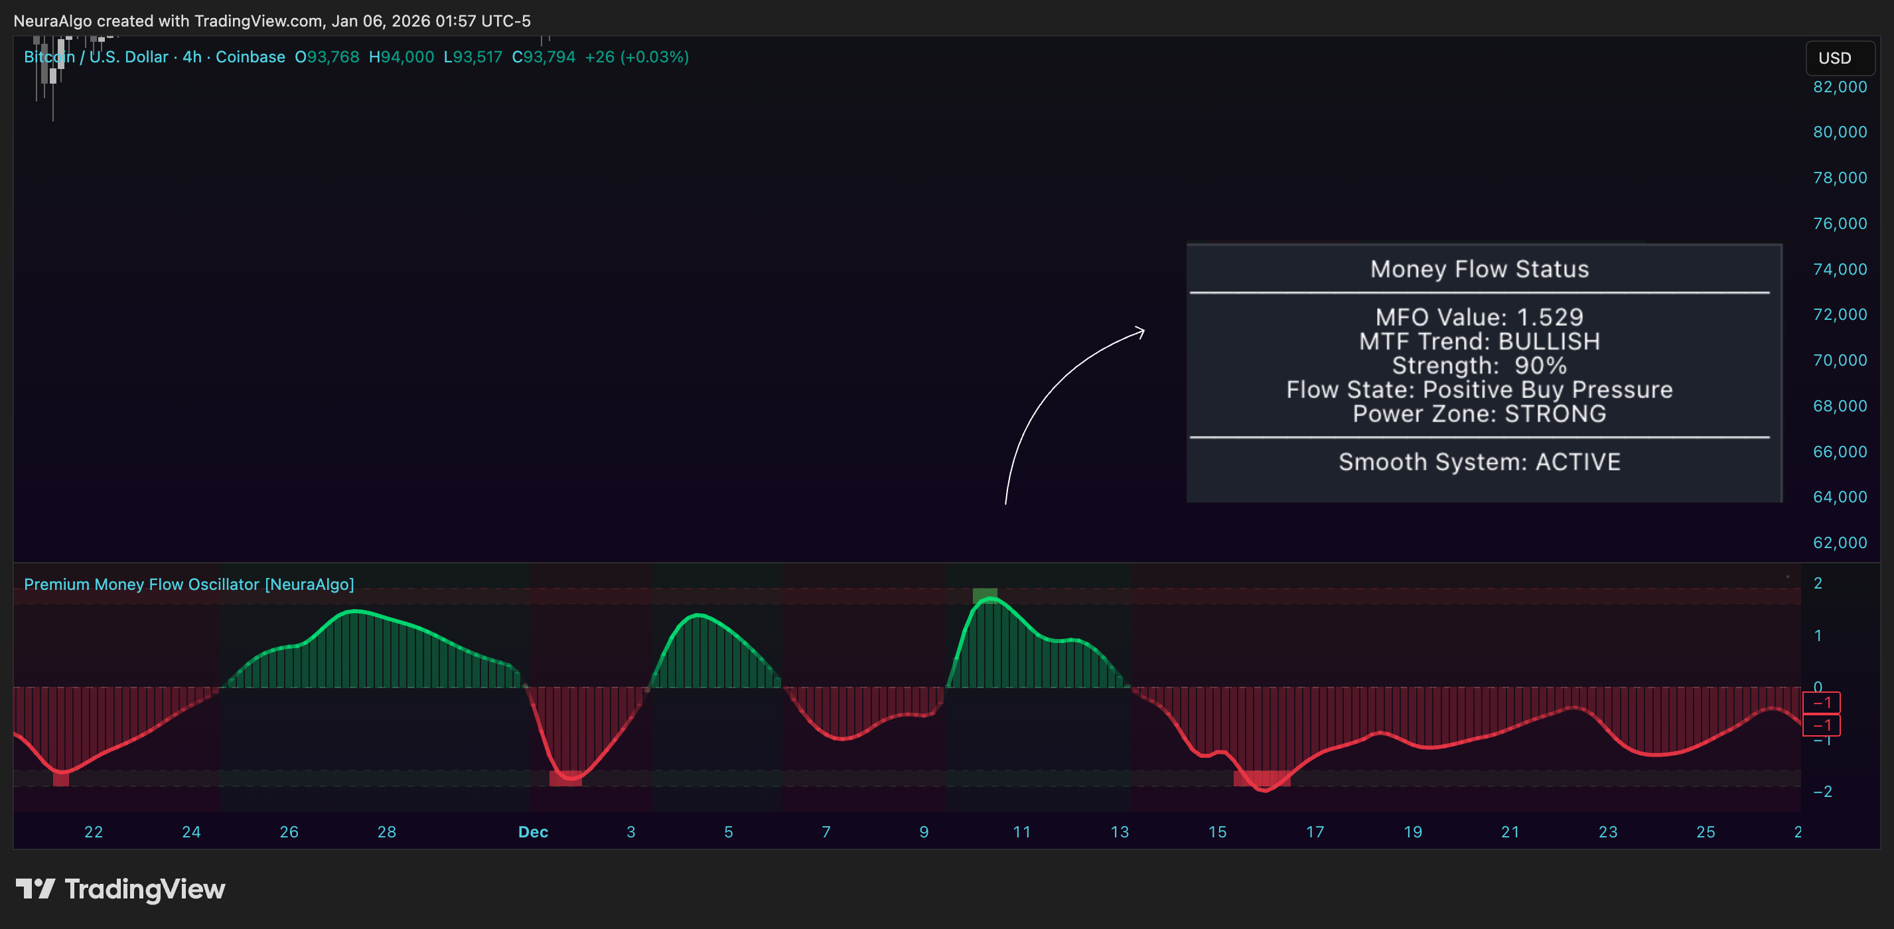The height and width of the screenshot is (929, 1894).
Task: Click the oscillator scale label −2
Action: pos(1822,792)
